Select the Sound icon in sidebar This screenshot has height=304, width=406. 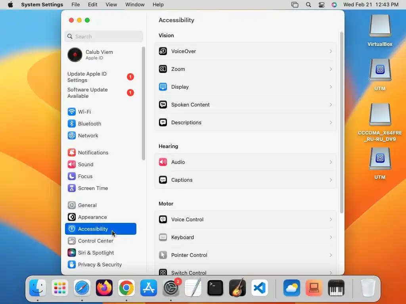[72, 164]
